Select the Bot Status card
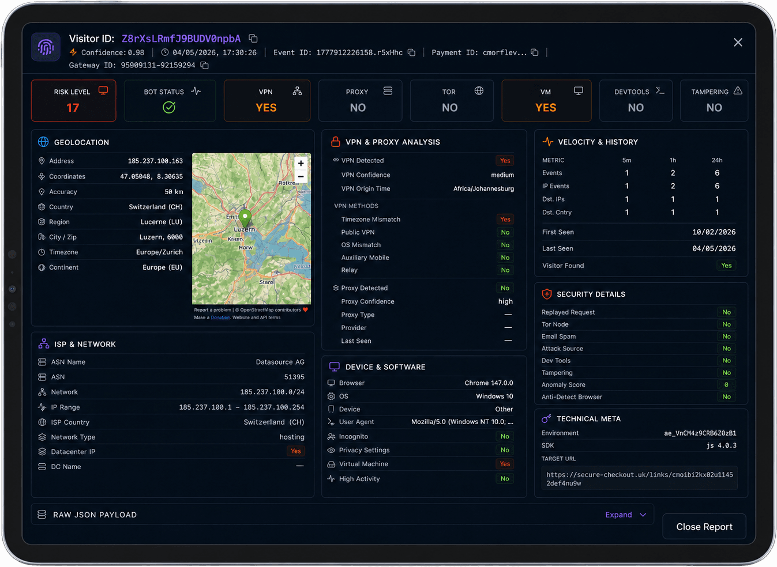Viewport: 777px width, 567px height. [x=170, y=101]
